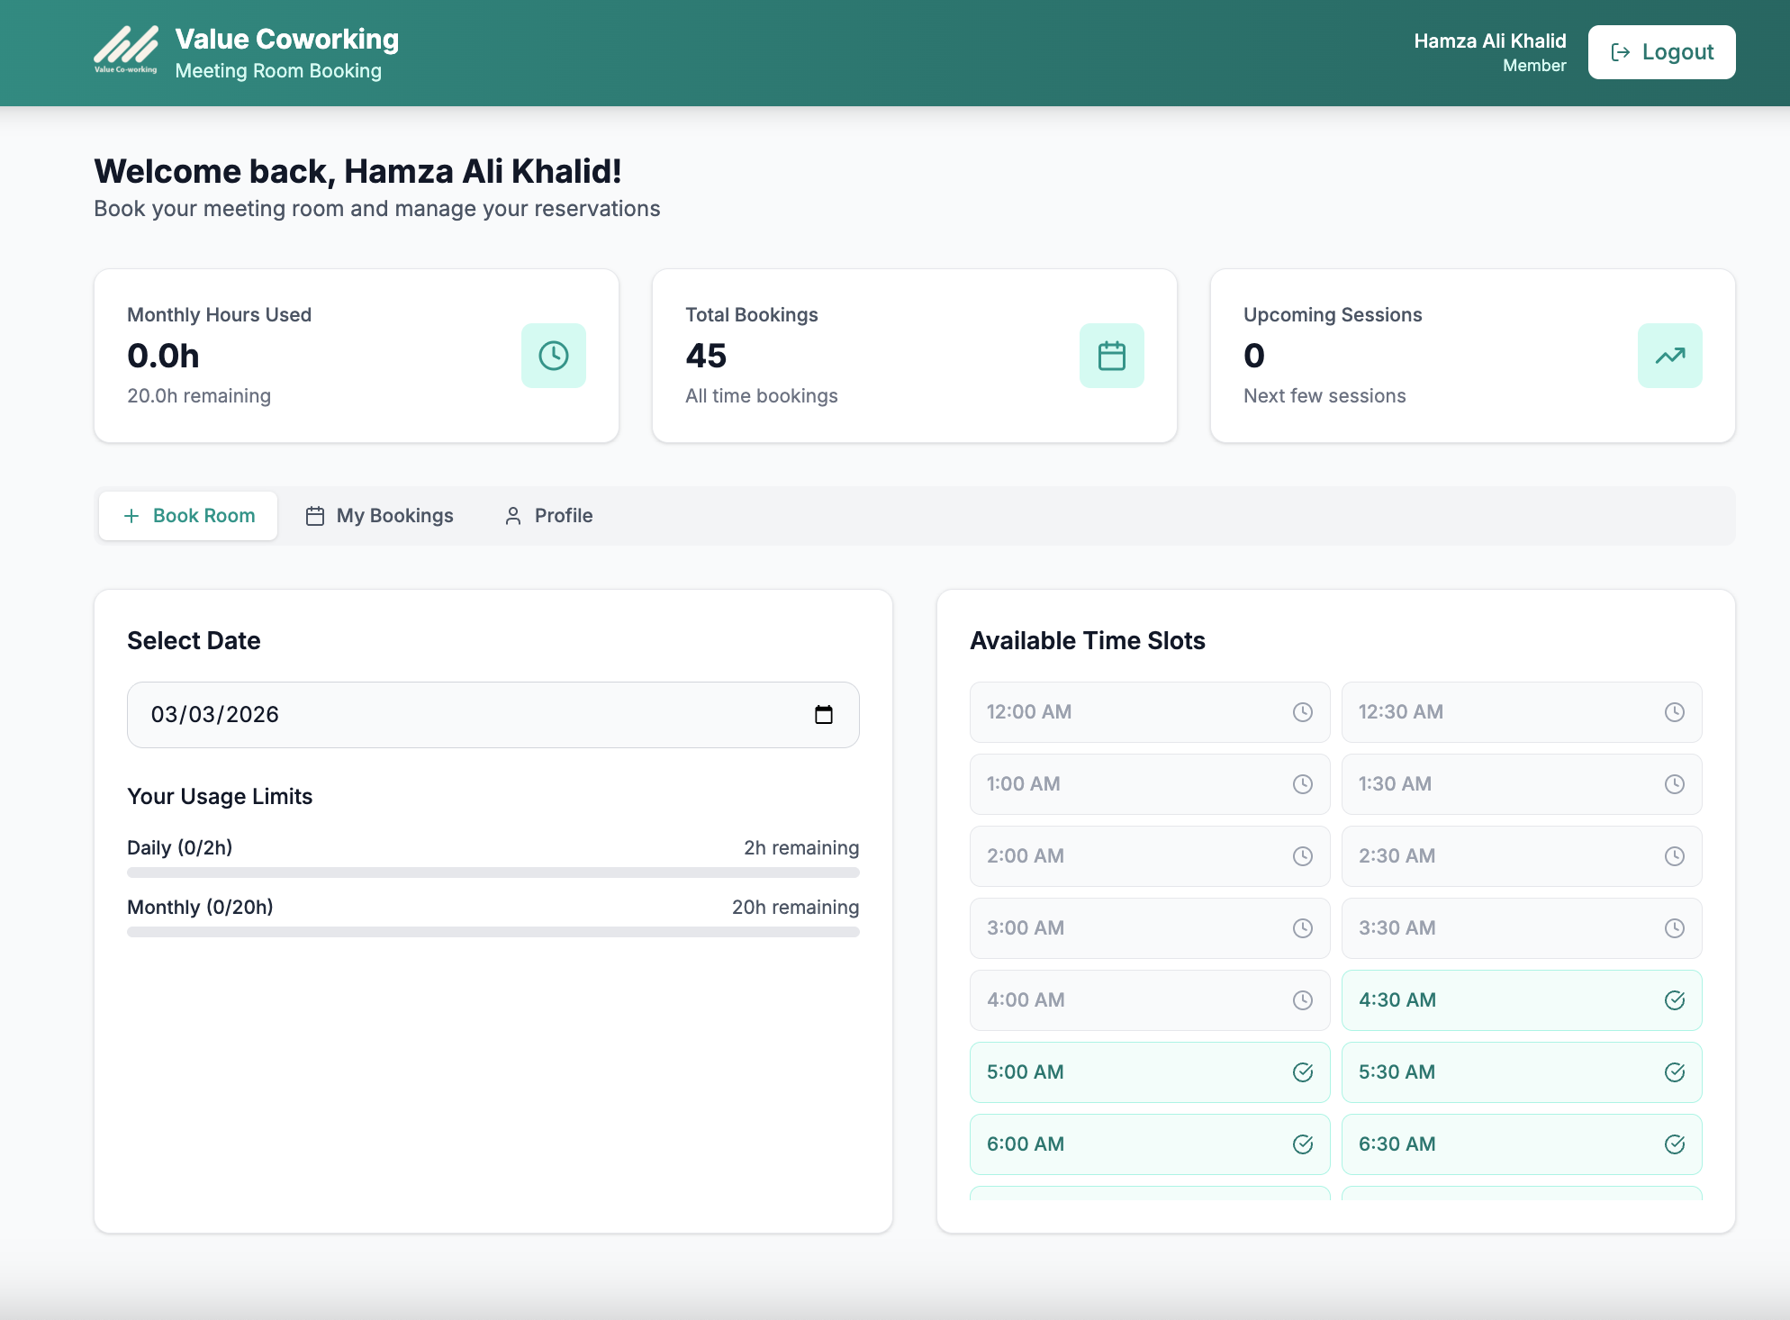The height and width of the screenshot is (1320, 1790).
Task: Click the Monthly usage progress bar
Action: [493, 932]
